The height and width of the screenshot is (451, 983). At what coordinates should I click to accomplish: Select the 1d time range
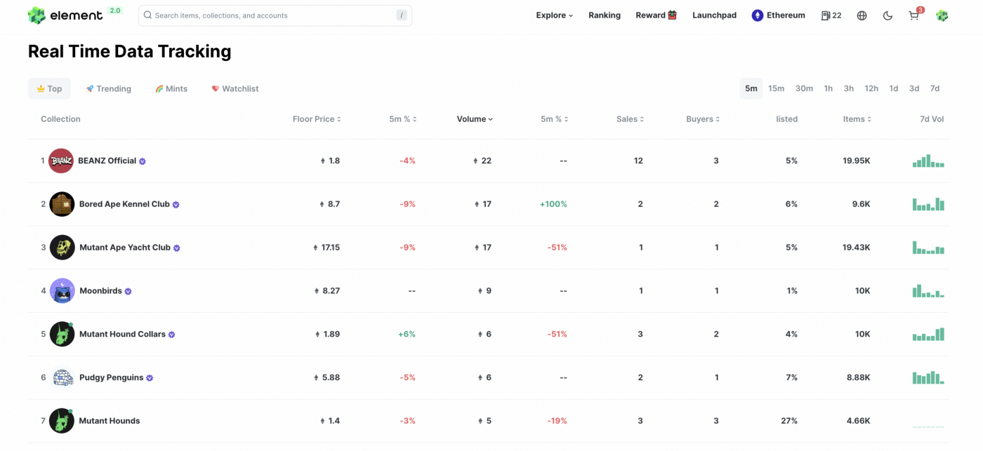click(894, 88)
